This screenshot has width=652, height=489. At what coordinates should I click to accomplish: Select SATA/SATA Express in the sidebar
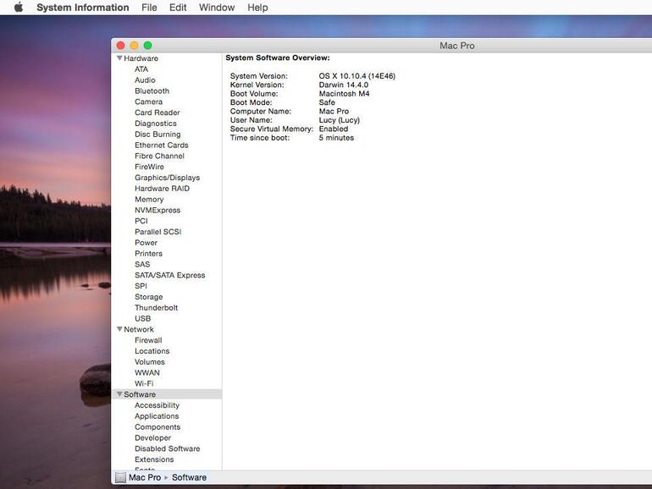[x=169, y=275]
